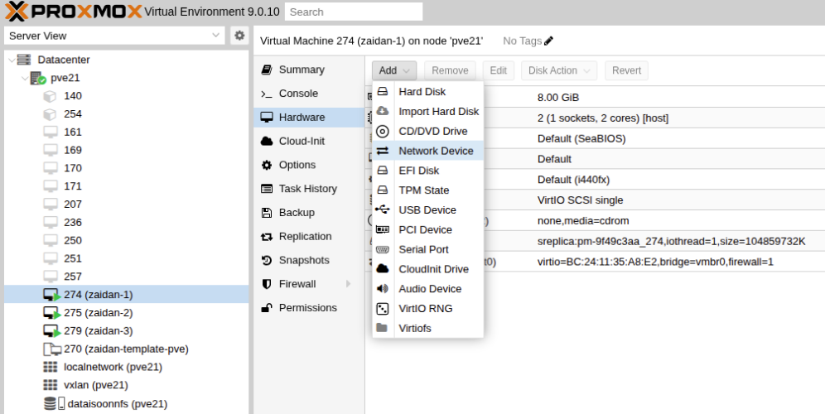Open the Snapshots tab
825x414 pixels.
tap(303, 260)
